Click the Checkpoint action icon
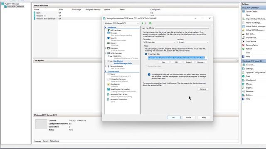This screenshot has width=266, height=149. point(244,80)
